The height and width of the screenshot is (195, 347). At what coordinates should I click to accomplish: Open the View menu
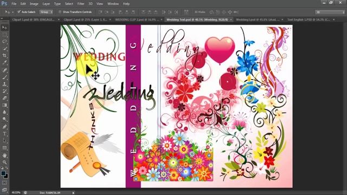(x=100, y=4)
